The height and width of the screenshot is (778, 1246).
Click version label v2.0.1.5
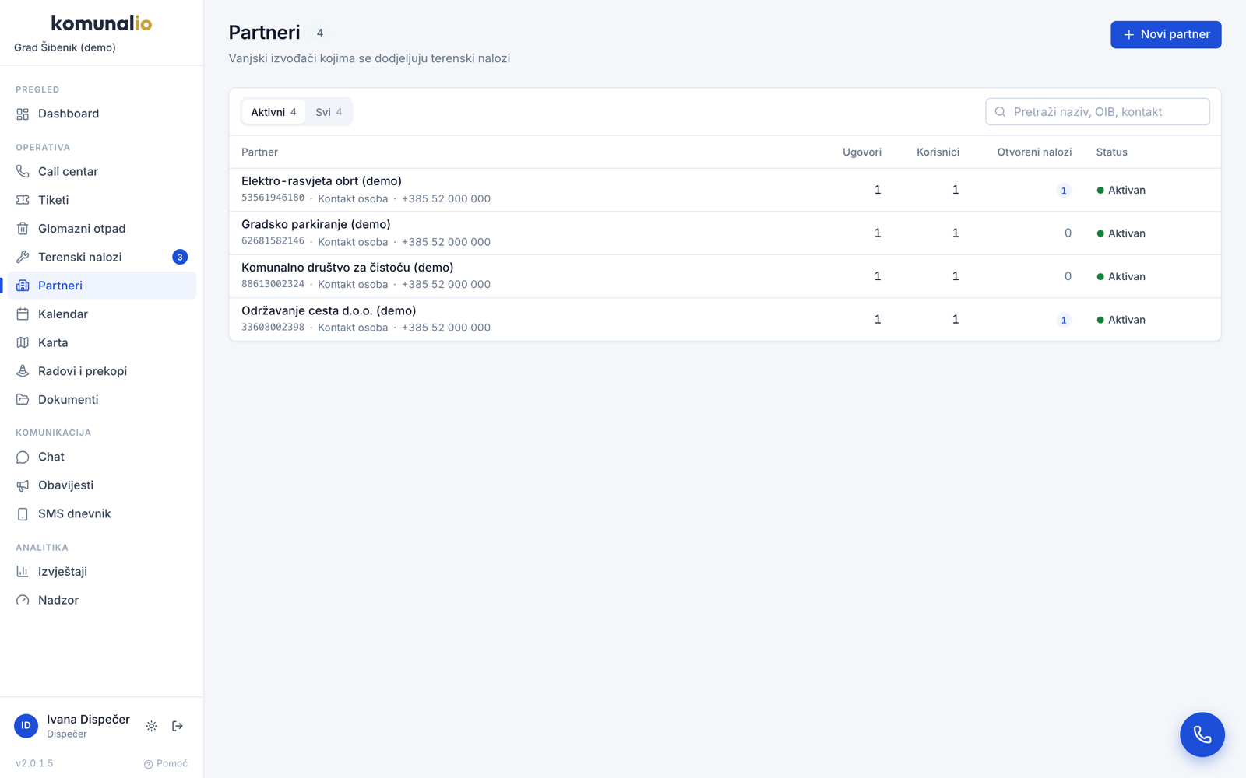[34, 763]
